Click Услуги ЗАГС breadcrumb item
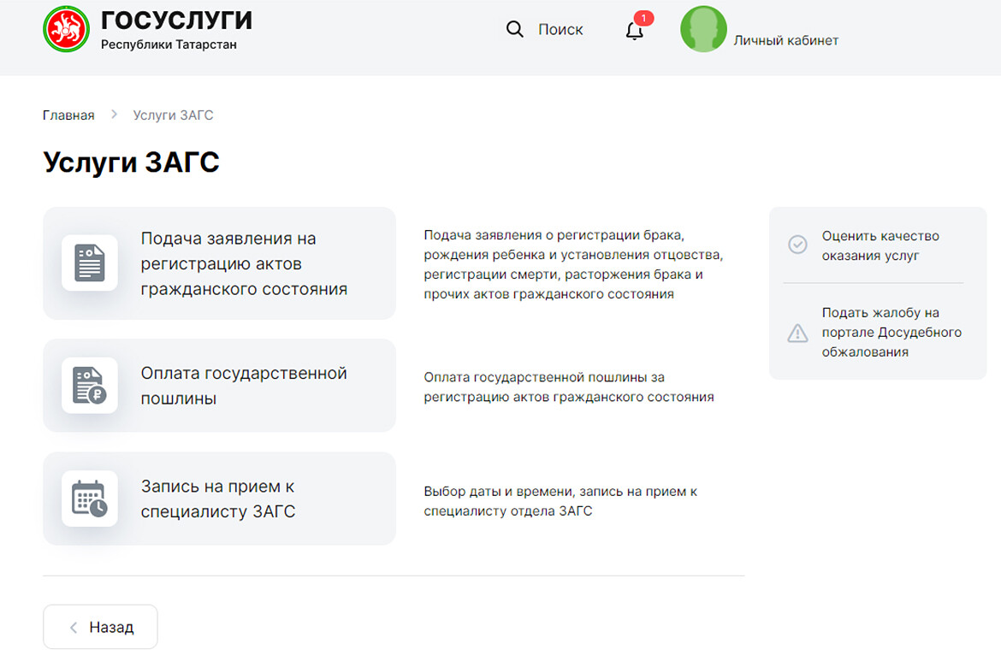1001x667 pixels. click(173, 115)
